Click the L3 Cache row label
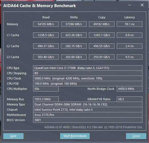This screenshot has height=143, width=149. [13, 57]
